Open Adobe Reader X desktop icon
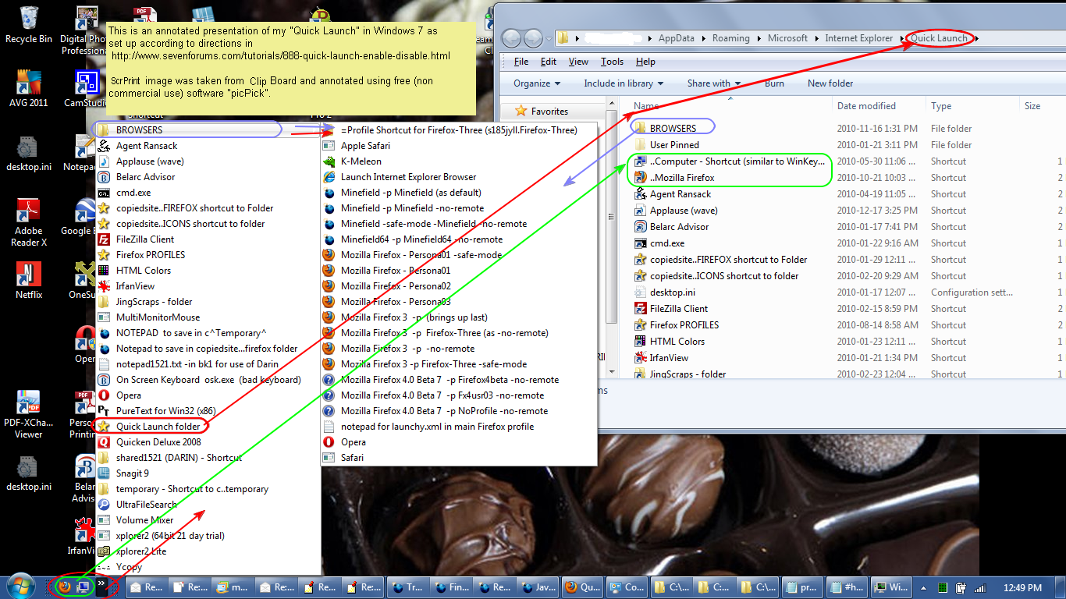The image size is (1066, 599). tap(29, 222)
